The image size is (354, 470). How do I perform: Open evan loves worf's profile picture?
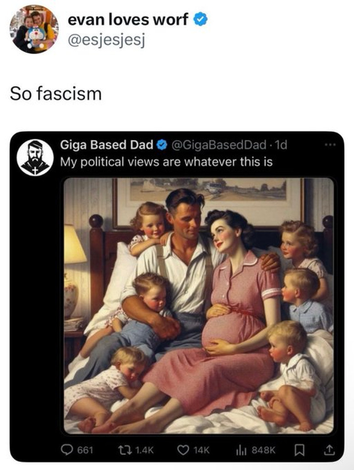[x=34, y=29]
